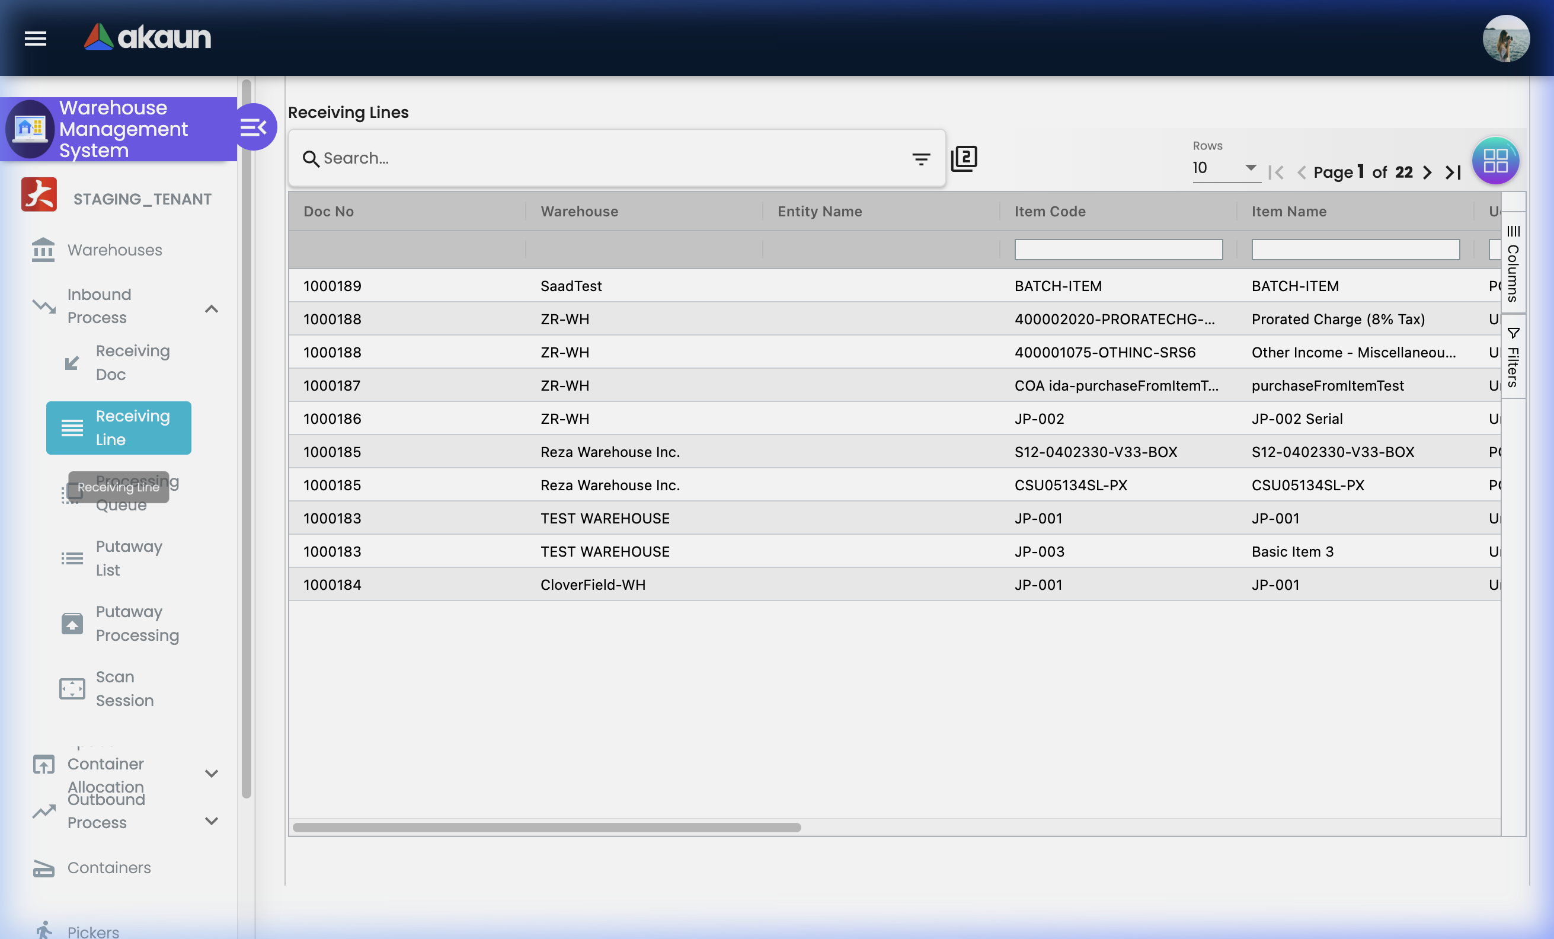Open the Rows per page dropdown
1554x939 pixels.
(1225, 168)
